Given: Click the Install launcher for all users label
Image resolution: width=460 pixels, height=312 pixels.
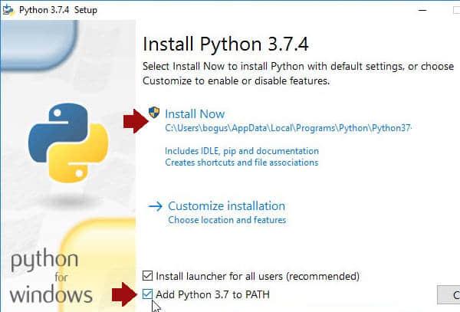Looking at the screenshot, I should (258, 276).
